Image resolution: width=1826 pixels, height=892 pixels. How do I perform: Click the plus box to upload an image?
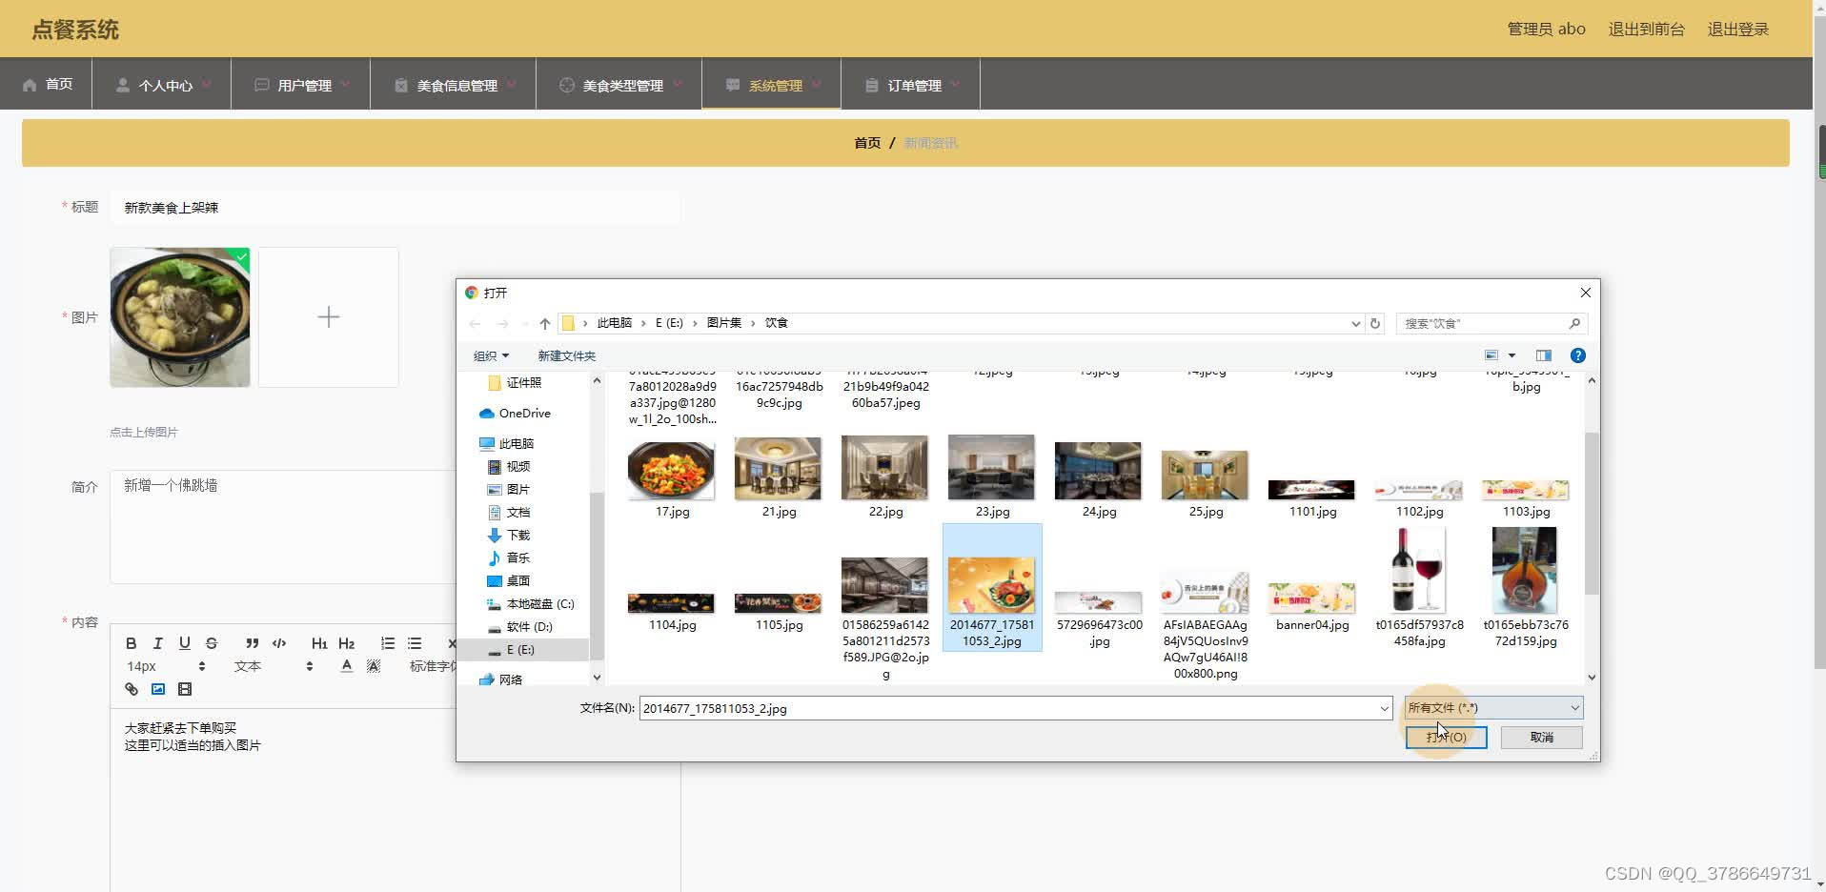pyautogui.click(x=329, y=317)
